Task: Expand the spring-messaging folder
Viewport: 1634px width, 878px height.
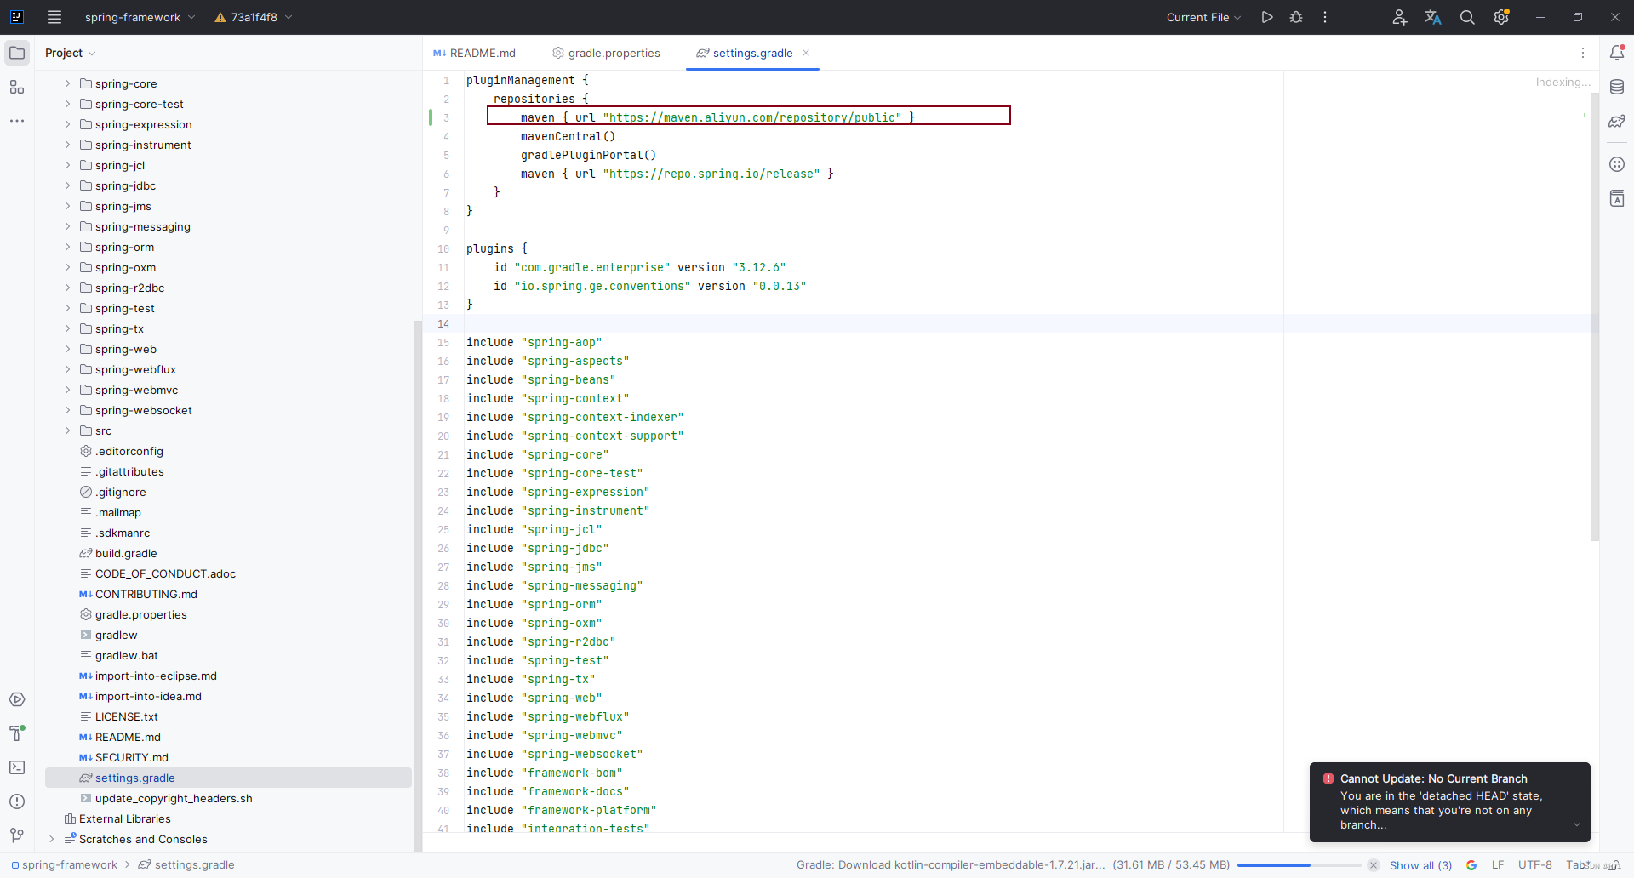Action: click(67, 226)
